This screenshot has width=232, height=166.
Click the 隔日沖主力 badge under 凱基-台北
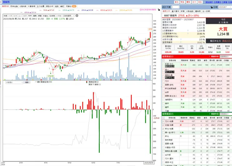click(170, 66)
